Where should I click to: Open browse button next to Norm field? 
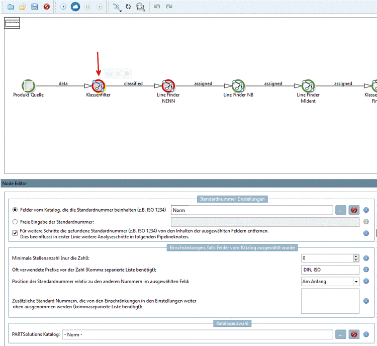[x=341, y=210]
